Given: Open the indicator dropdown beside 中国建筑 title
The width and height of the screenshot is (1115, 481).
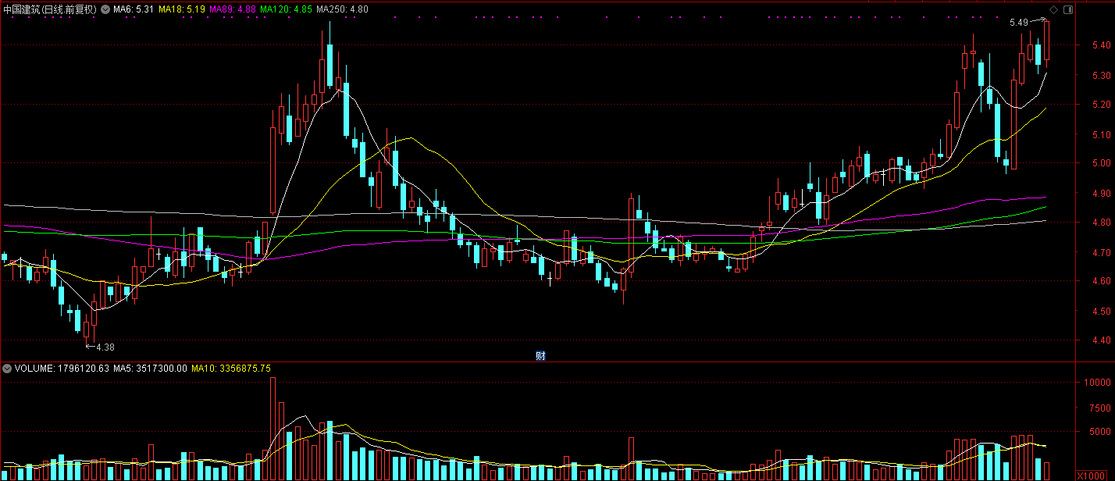Looking at the screenshot, I should click(x=107, y=9).
